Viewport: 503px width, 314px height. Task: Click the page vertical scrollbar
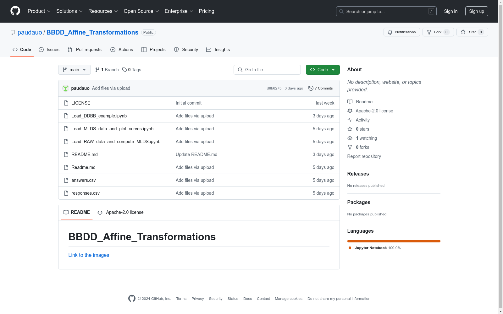tap(500, 157)
